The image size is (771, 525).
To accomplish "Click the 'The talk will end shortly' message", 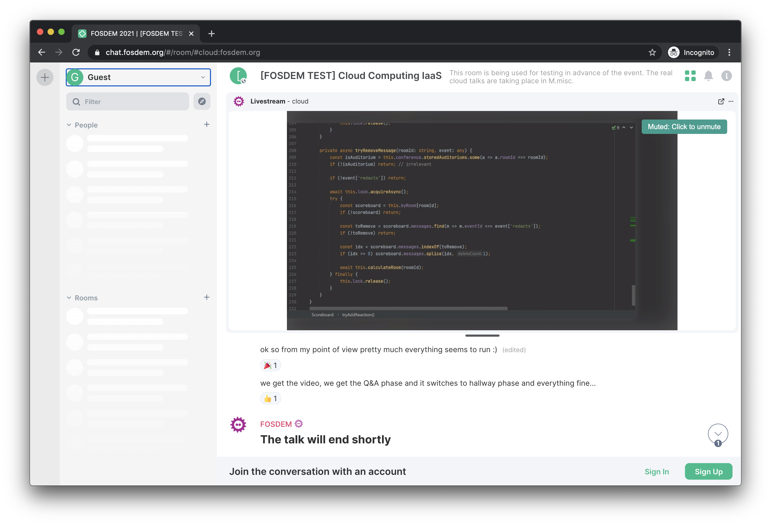I will click(325, 440).
